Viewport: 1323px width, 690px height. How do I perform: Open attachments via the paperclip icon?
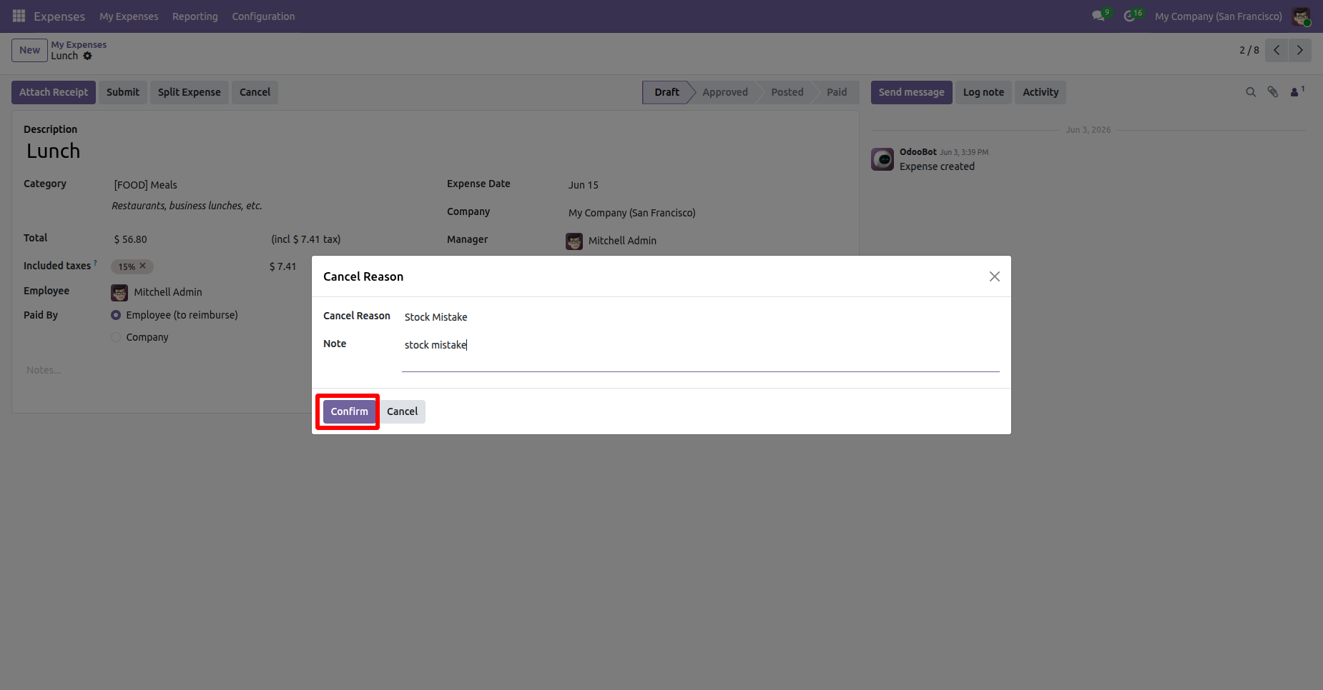1273,92
